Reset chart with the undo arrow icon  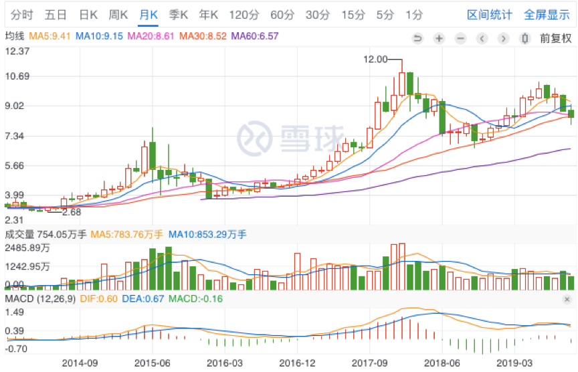click(417, 38)
